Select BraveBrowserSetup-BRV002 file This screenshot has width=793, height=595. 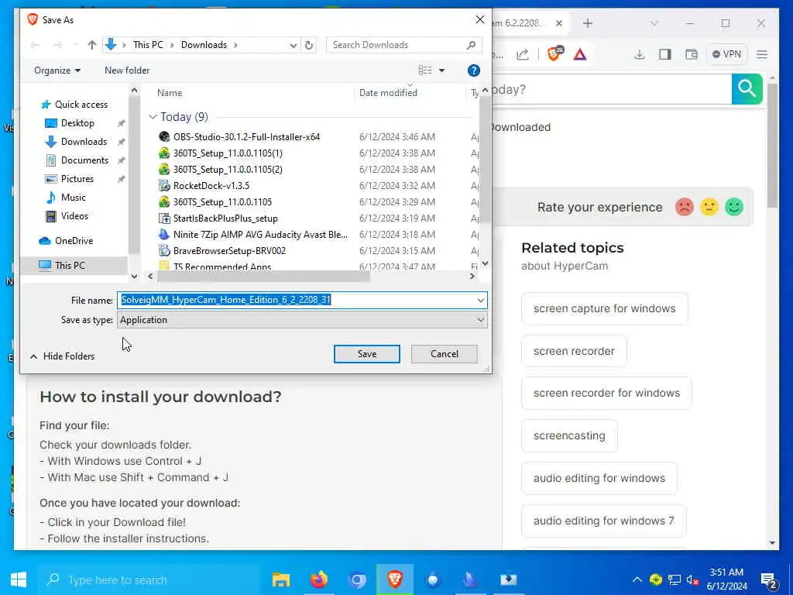click(x=229, y=251)
